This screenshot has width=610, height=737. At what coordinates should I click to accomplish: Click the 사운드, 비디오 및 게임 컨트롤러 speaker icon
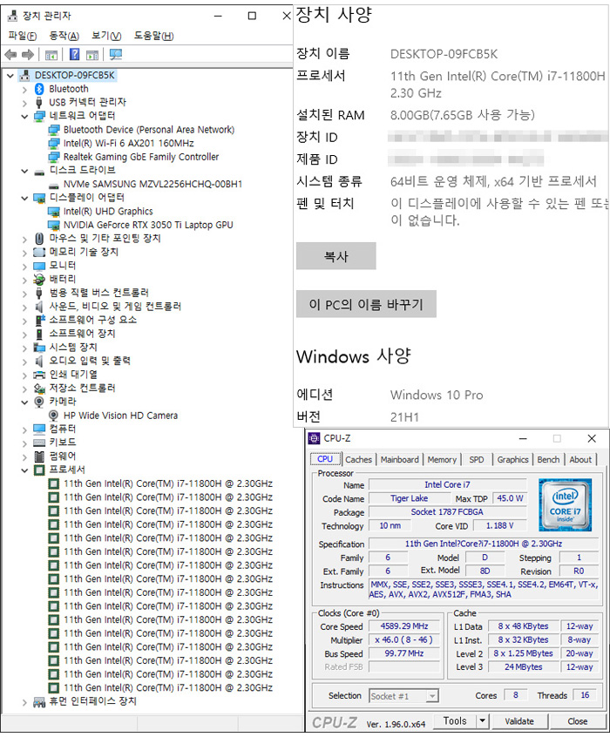click(x=39, y=307)
